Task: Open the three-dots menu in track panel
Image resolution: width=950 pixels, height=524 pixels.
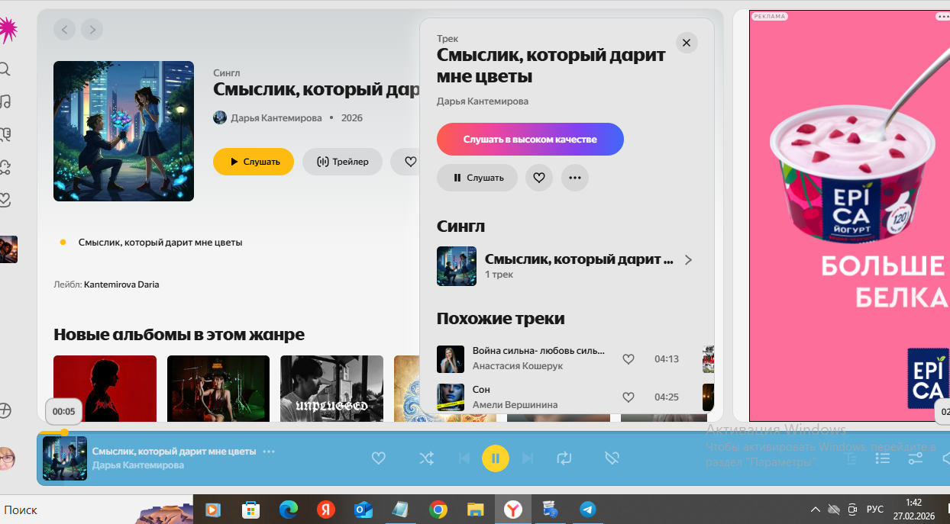Action: pyautogui.click(x=575, y=178)
